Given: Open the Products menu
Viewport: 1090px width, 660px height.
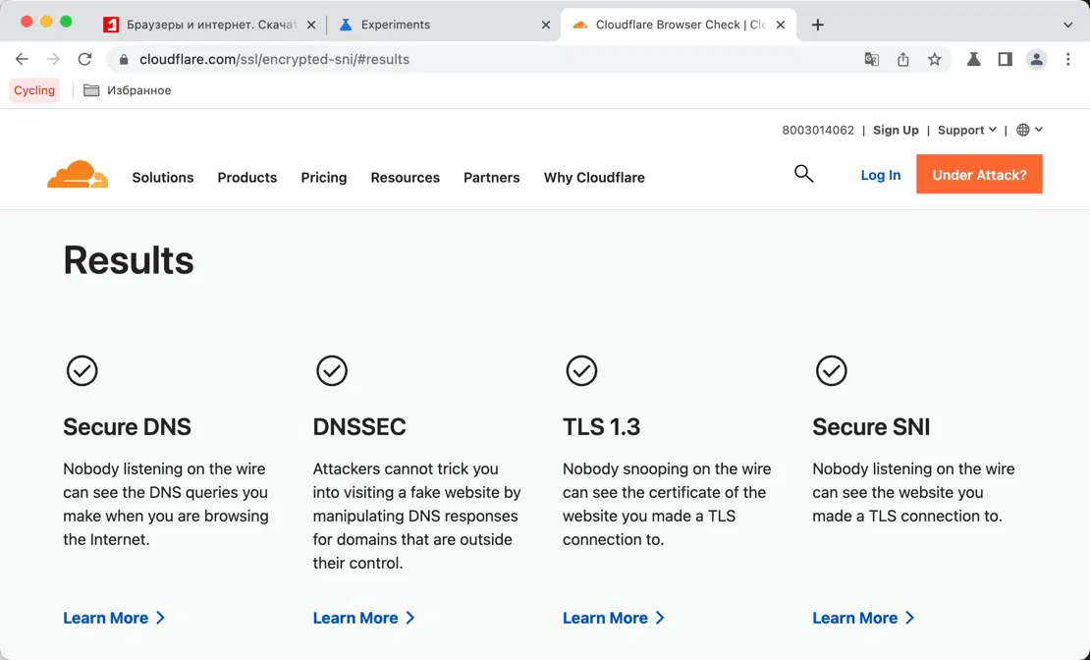Looking at the screenshot, I should click(247, 178).
